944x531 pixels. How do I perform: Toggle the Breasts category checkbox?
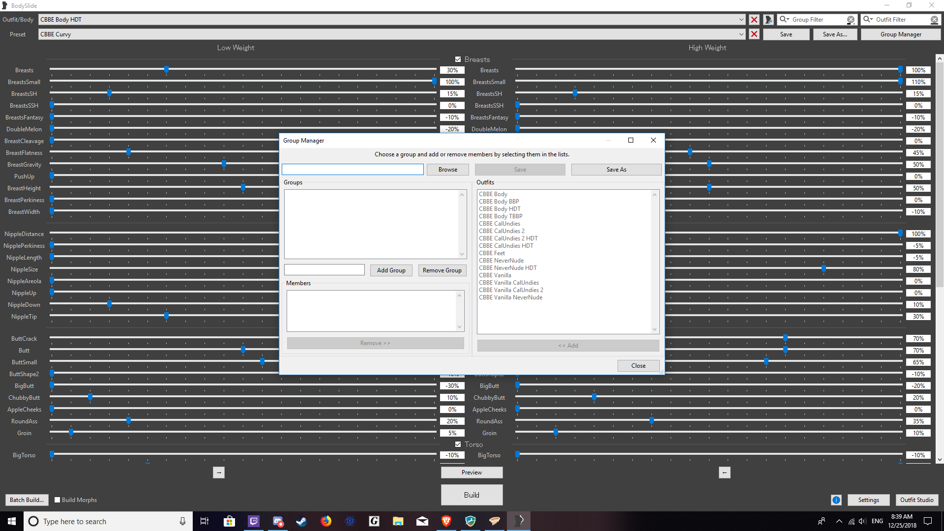[x=458, y=59]
